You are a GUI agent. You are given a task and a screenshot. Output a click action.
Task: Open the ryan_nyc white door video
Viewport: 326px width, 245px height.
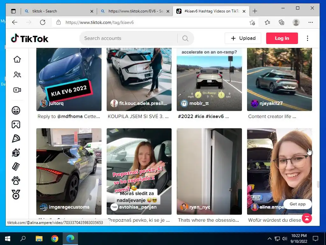[x=209, y=171]
